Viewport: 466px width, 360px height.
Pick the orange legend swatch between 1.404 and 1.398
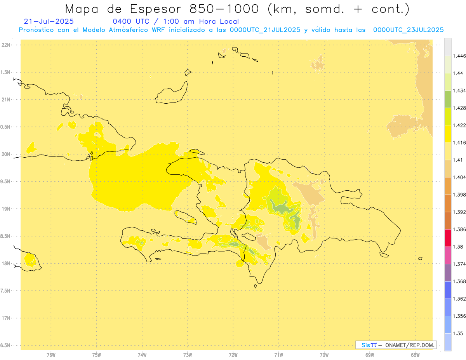(x=448, y=186)
